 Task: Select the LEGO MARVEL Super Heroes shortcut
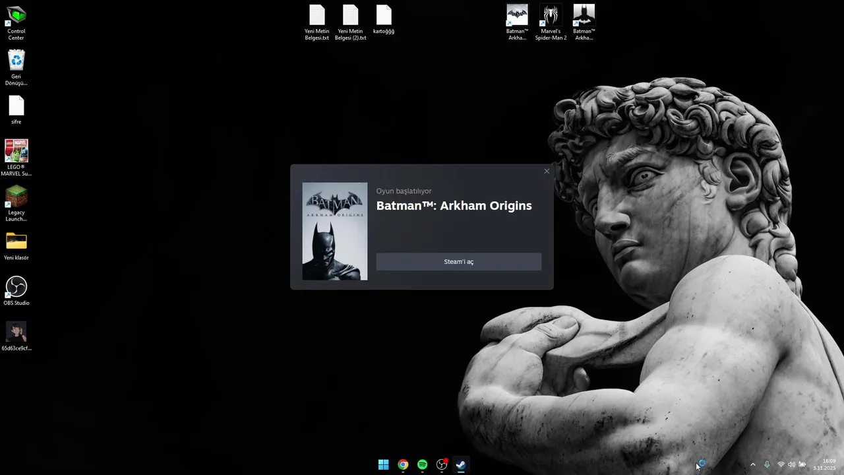pyautogui.click(x=16, y=158)
